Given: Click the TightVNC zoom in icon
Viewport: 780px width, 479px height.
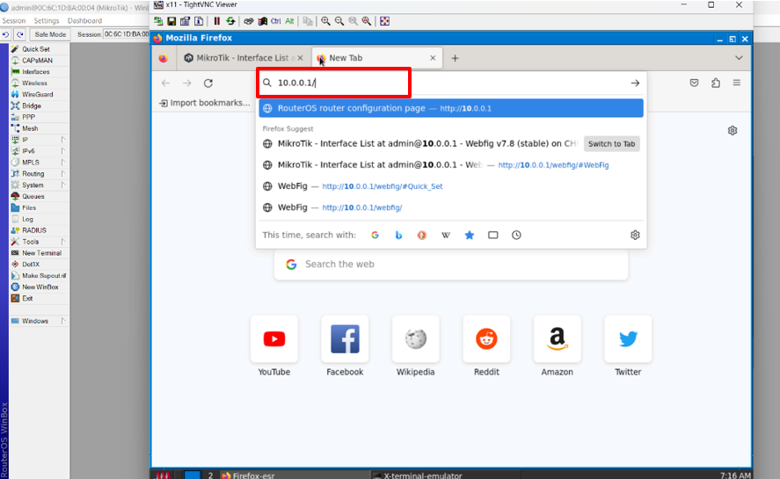Looking at the screenshot, I should pyautogui.click(x=325, y=20).
